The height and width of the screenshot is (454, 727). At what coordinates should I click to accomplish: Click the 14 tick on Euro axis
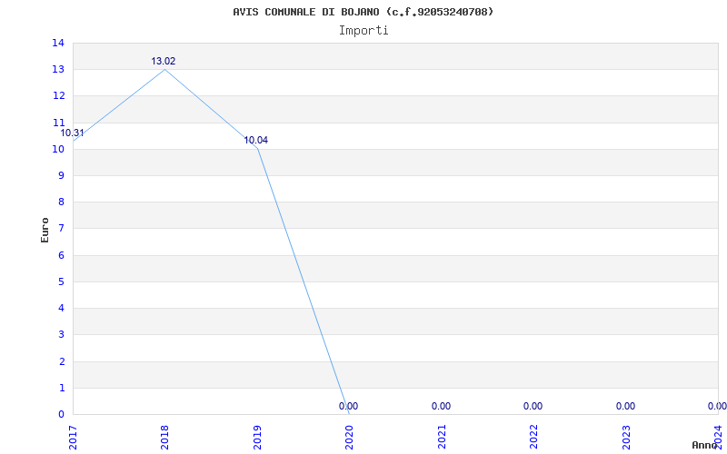coord(58,43)
